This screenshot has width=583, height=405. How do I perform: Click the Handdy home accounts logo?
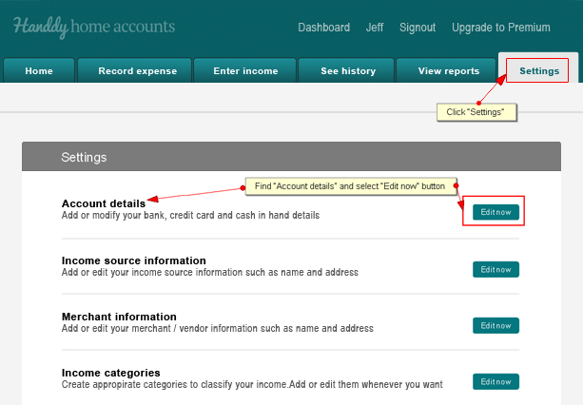[x=94, y=28]
